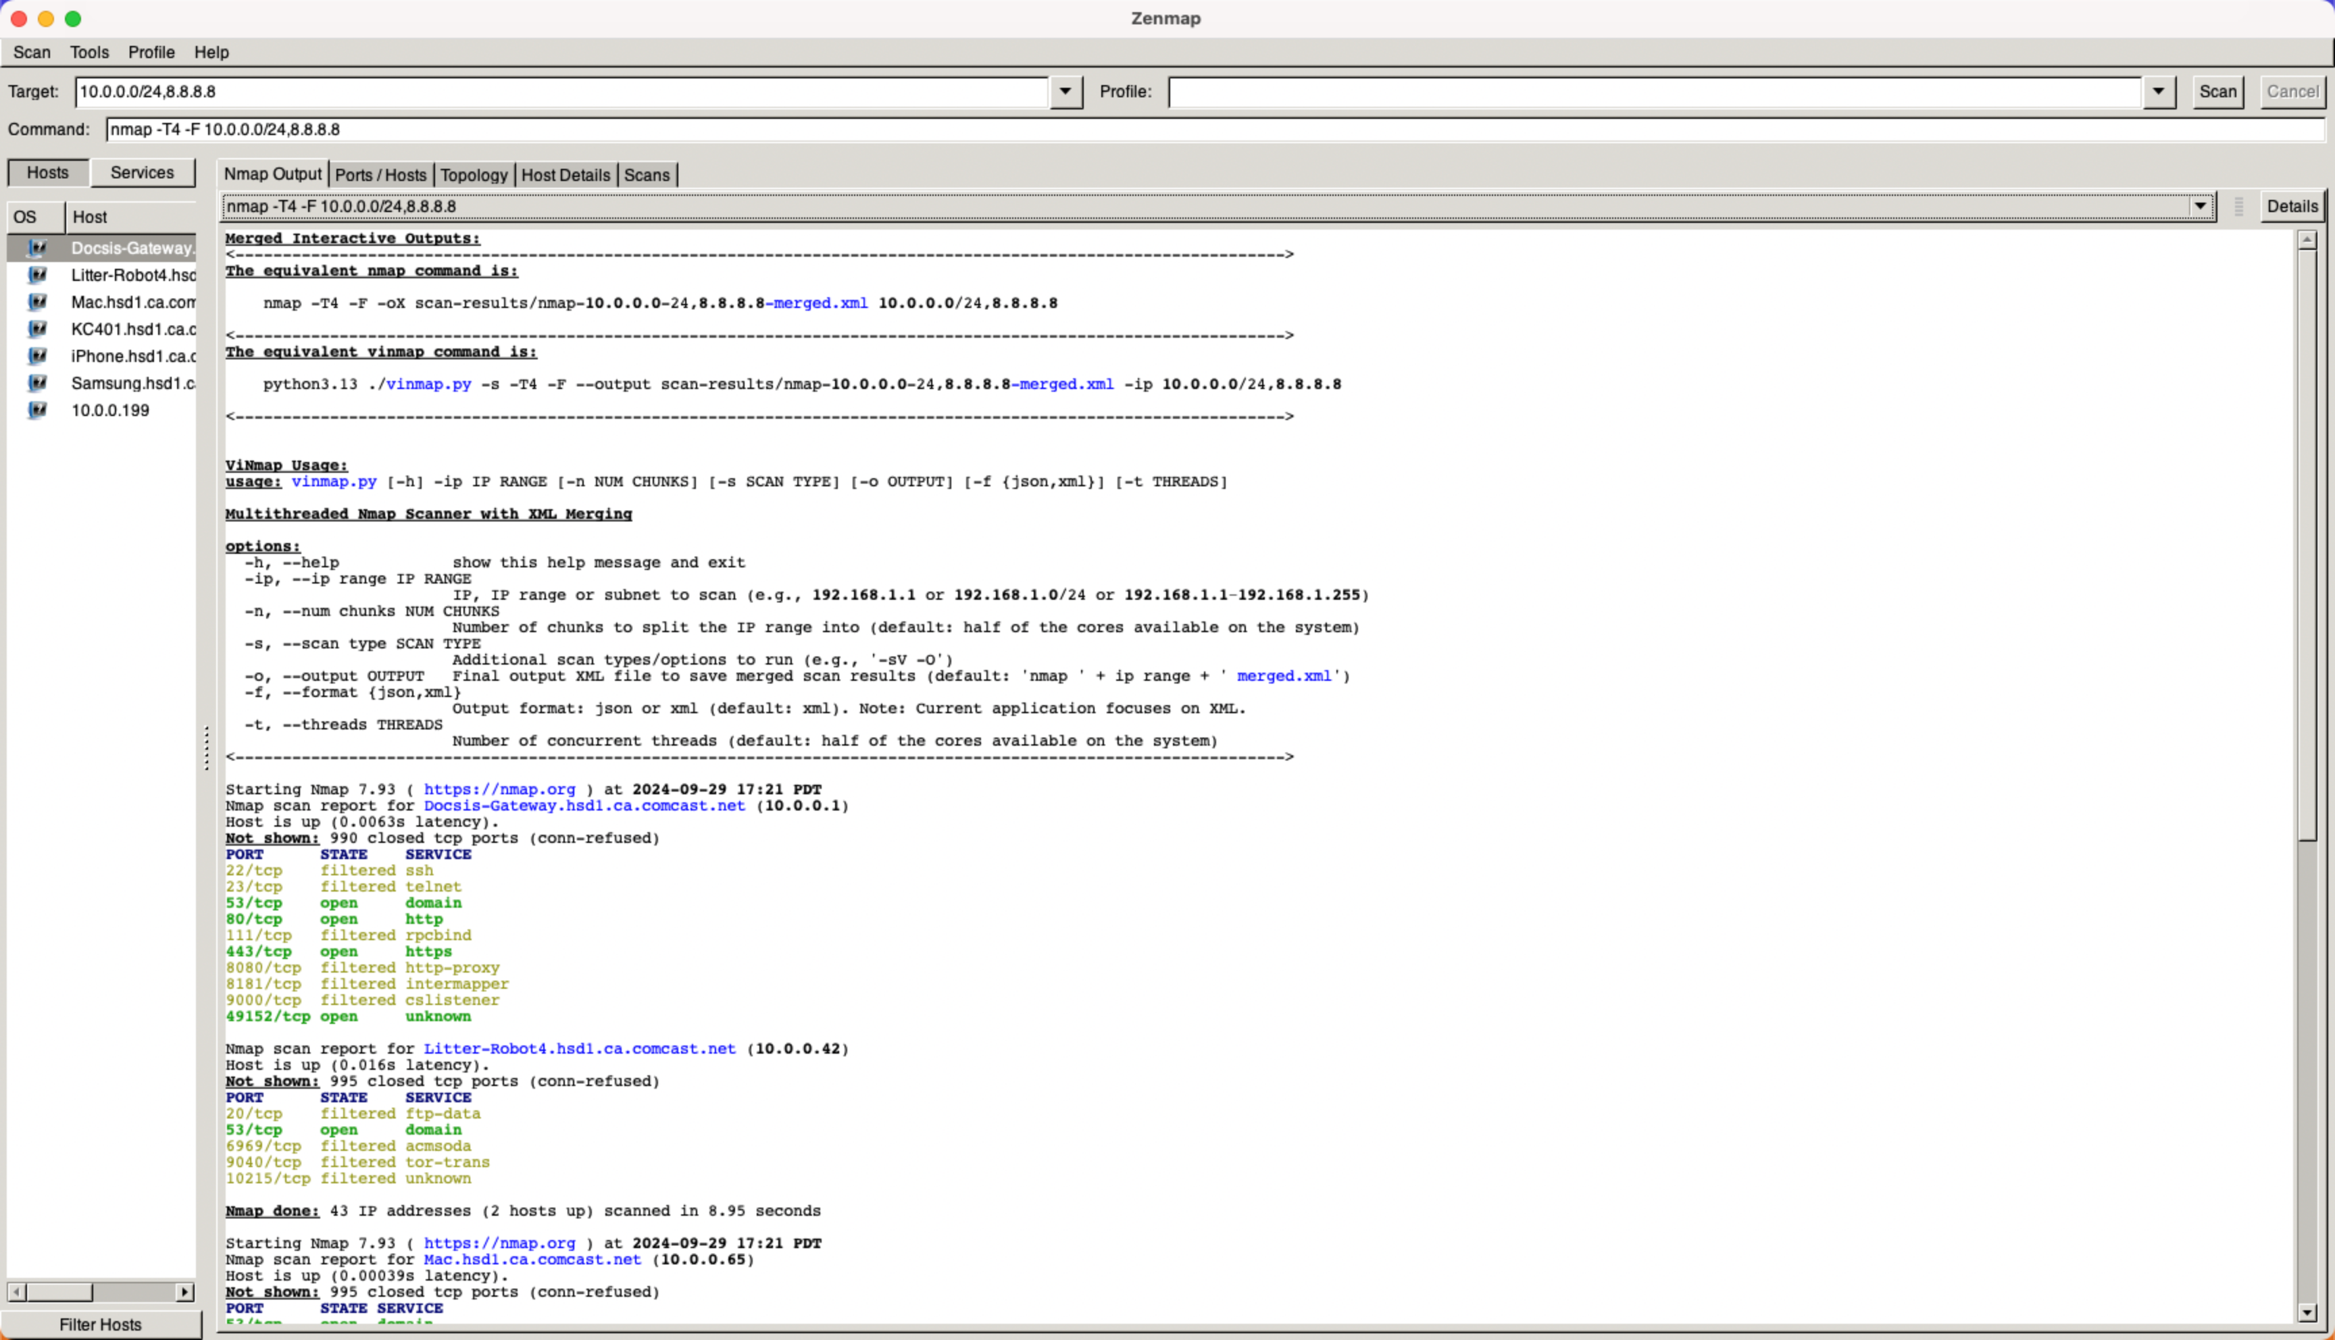Toggle OS column header
This screenshot has width=2335, height=1340.
coord(30,215)
